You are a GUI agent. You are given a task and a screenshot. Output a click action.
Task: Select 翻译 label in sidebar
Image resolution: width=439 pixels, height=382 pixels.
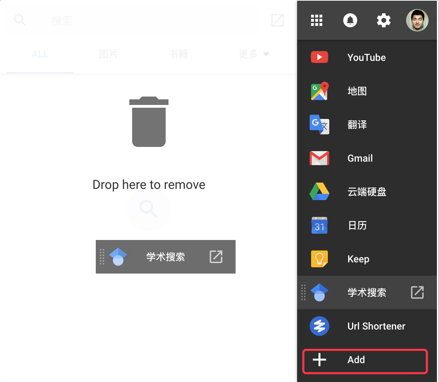[x=357, y=125]
